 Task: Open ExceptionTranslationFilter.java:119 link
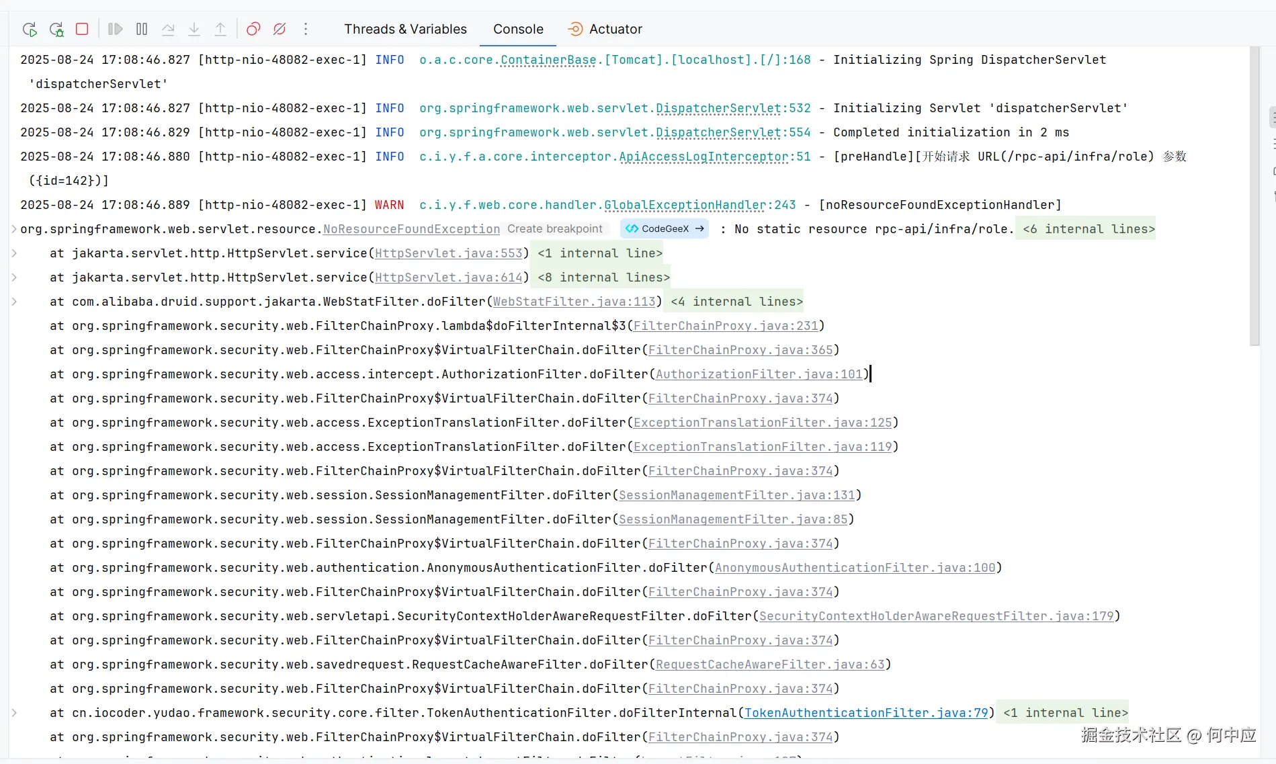point(763,447)
